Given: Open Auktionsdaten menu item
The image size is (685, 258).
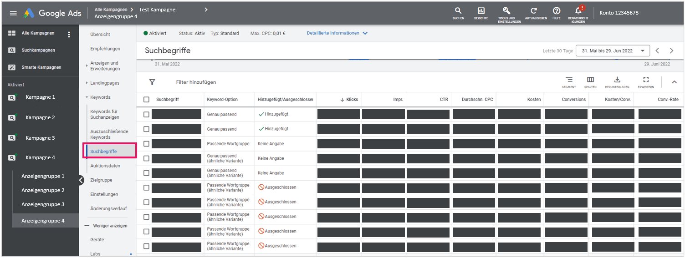Looking at the screenshot, I should (105, 166).
